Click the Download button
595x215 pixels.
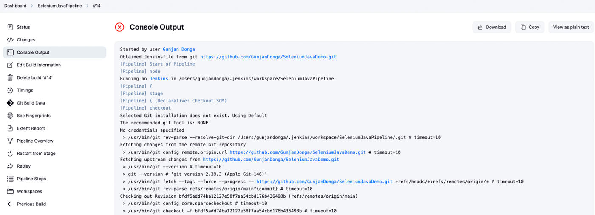tap(492, 27)
